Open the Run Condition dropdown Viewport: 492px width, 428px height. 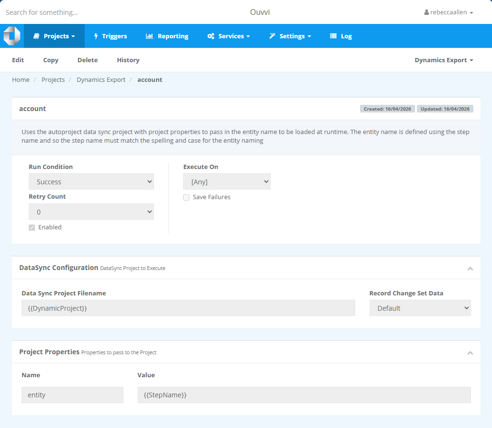[x=91, y=181]
